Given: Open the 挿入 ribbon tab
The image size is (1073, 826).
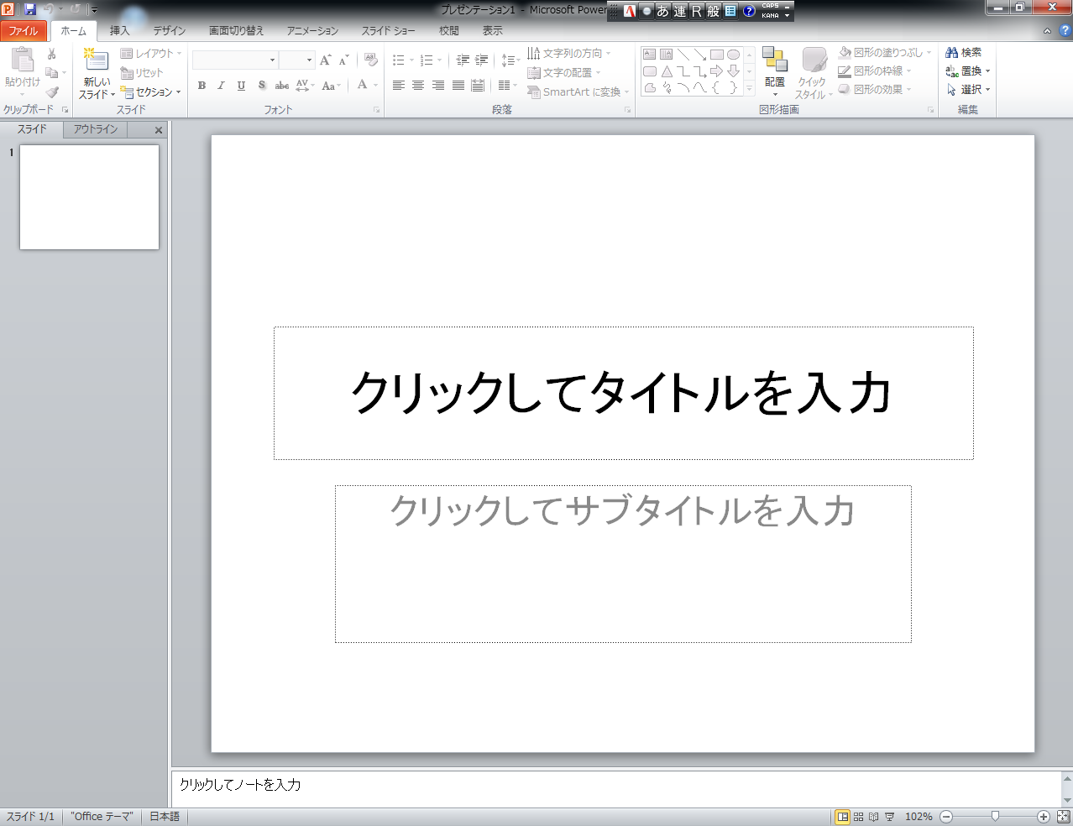Looking at the screenshot, I should coord(120,31).
